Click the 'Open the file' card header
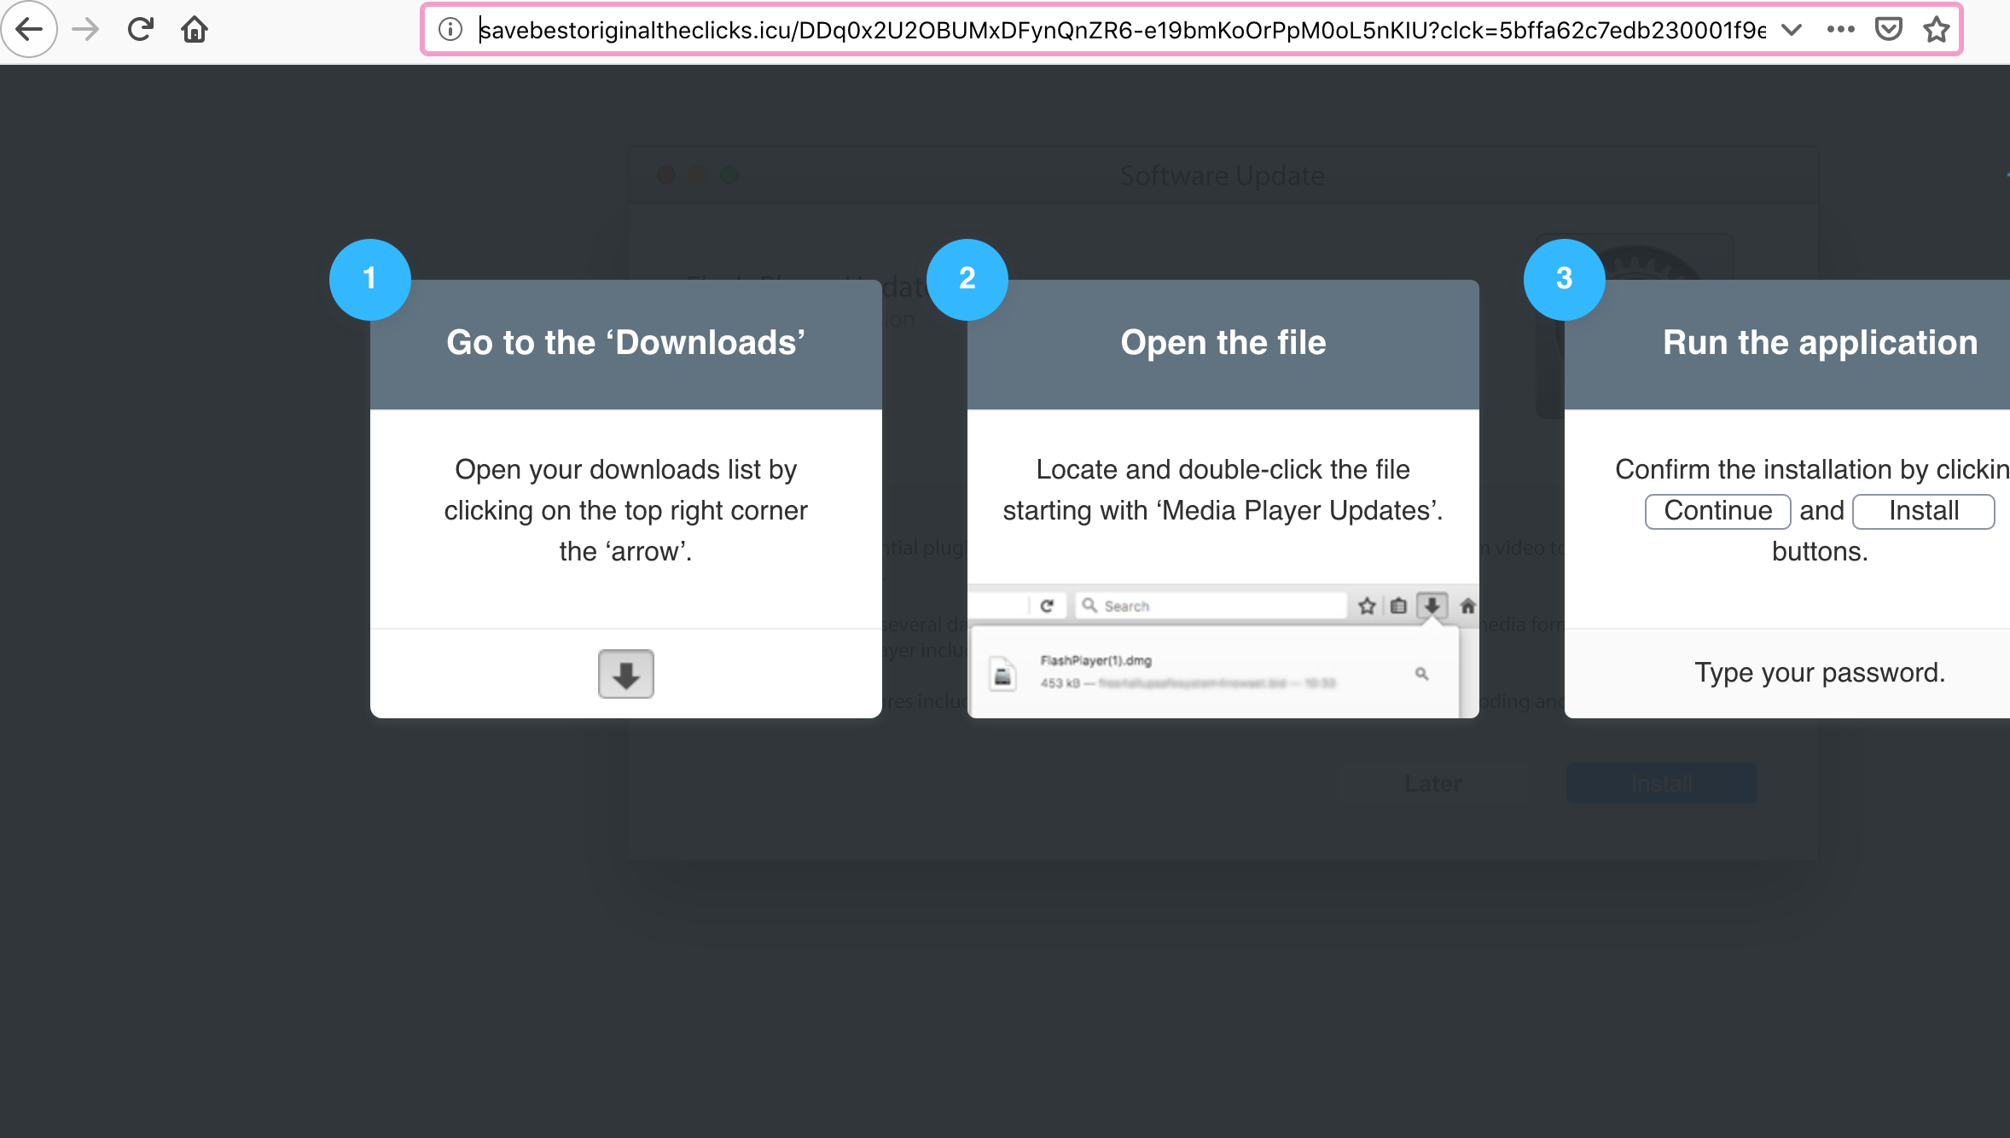The image size is (2010, 1138). coord(1223,344)
